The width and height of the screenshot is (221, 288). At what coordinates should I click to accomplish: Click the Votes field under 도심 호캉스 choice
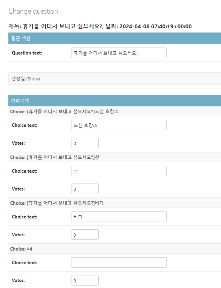pos(85,143)
